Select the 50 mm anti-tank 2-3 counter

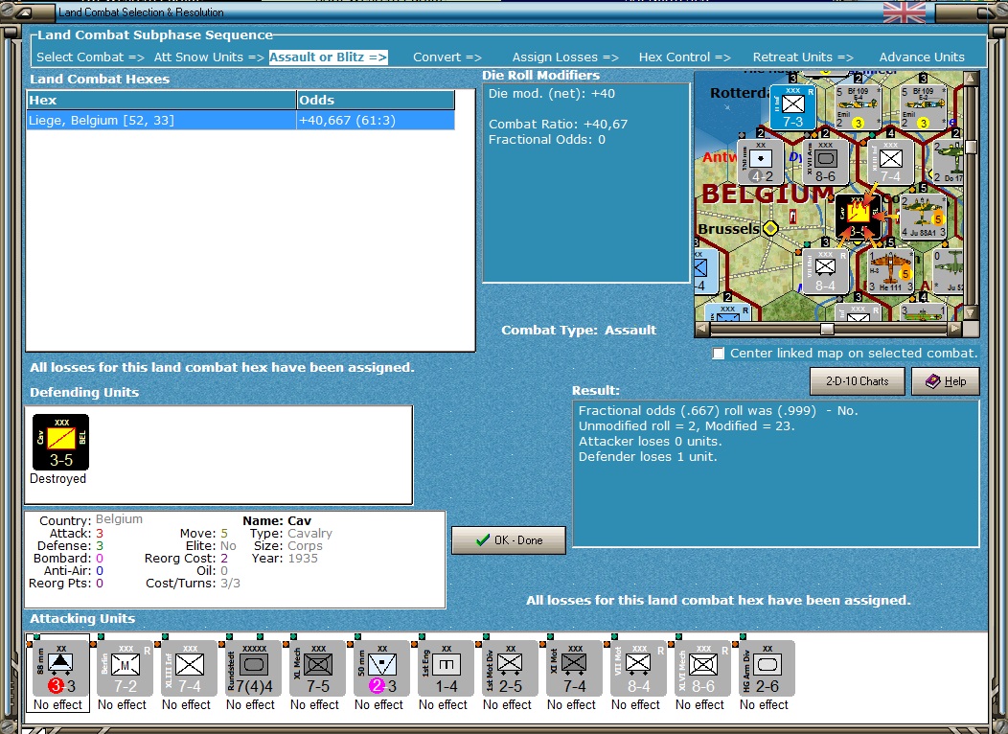(382, 669)
